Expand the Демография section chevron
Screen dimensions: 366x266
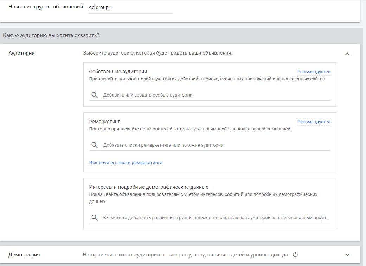tap(347, 255)
